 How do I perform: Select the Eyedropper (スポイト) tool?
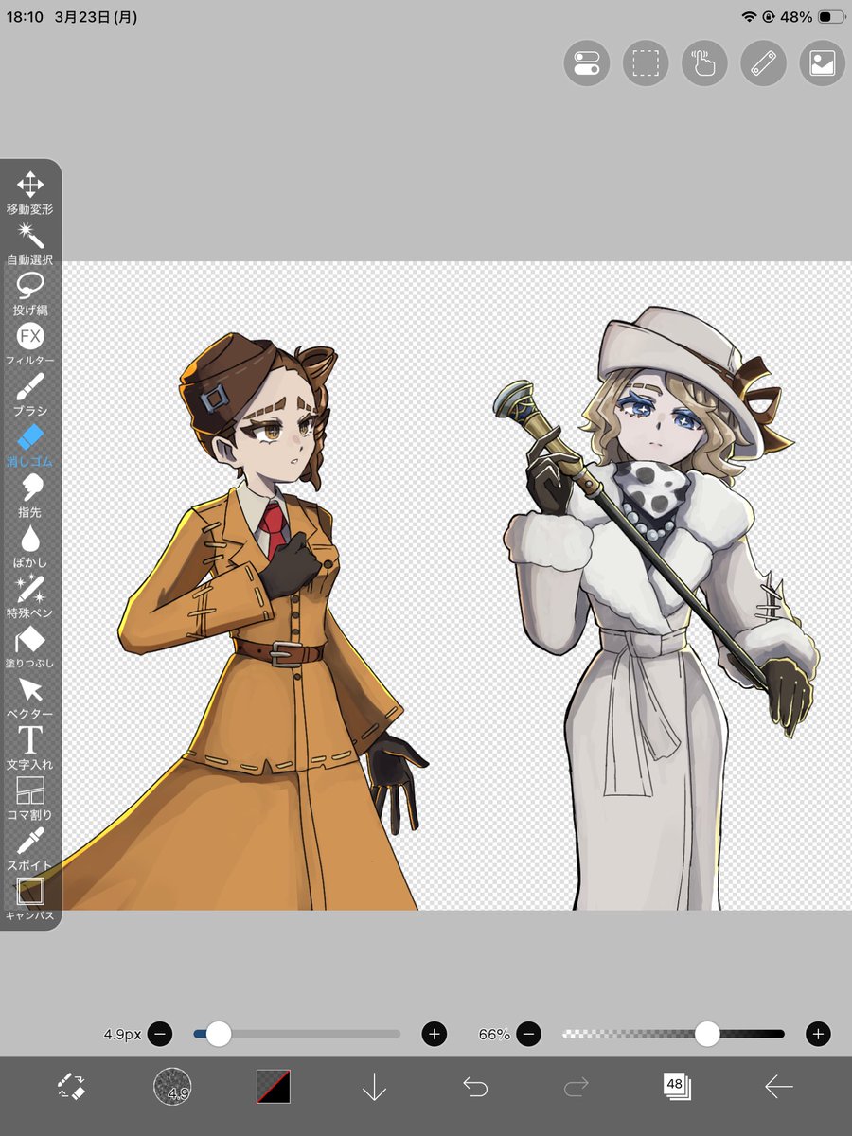point(30,849)
